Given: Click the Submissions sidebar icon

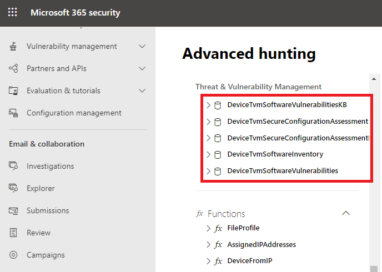Looking at the screenshot, I should tap(13, 210).
